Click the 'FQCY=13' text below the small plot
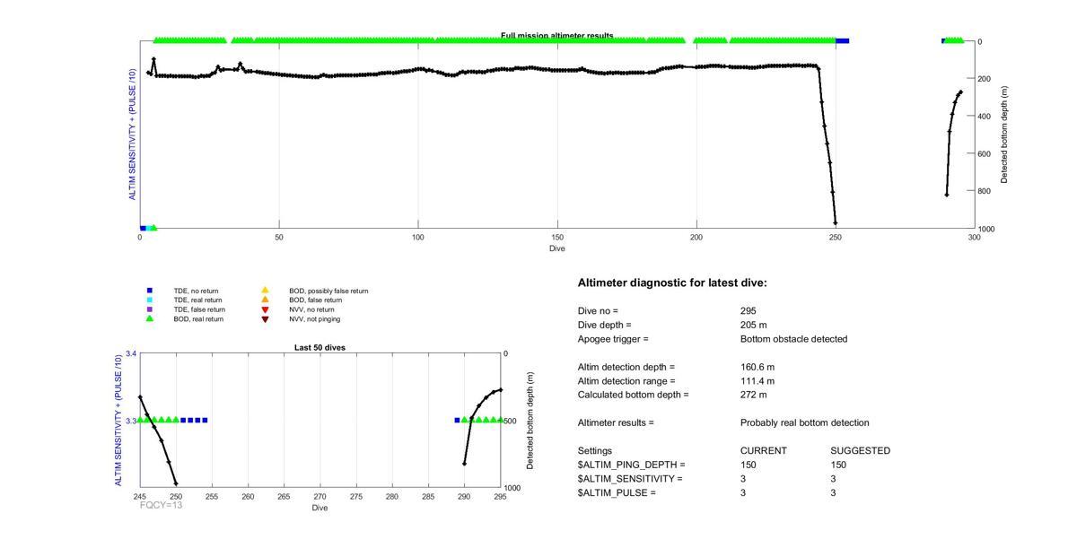This screenshot has height=548, width=1077. [162, 505]
